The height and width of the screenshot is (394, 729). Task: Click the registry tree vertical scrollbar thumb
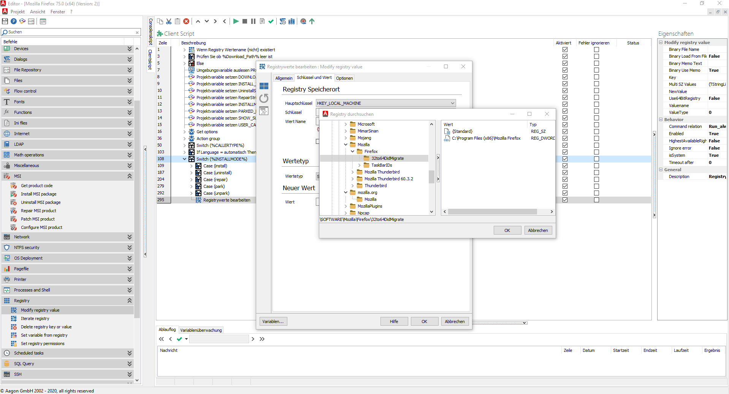pyautogui.click(x=431, y=177)
